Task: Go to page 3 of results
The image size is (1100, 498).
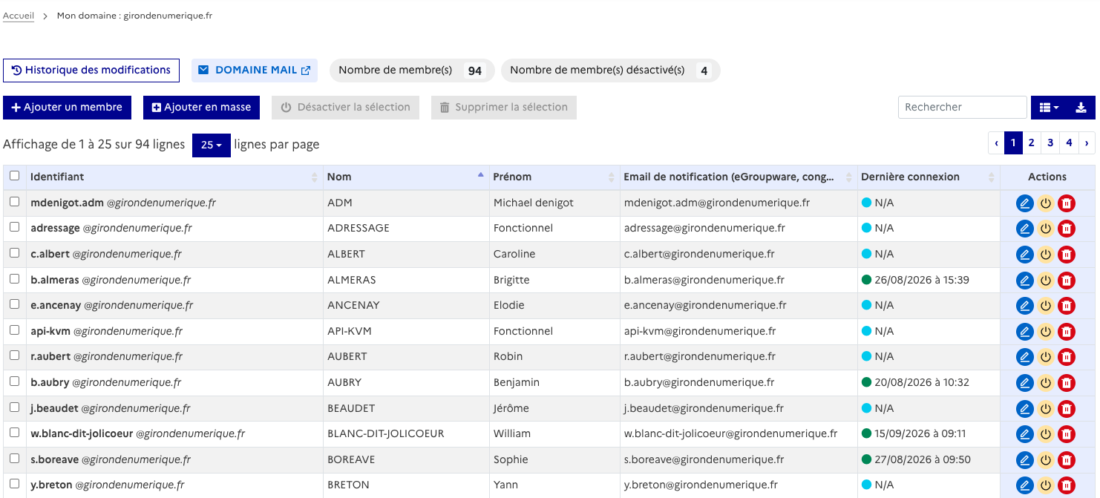Action: pos(1050,143)
